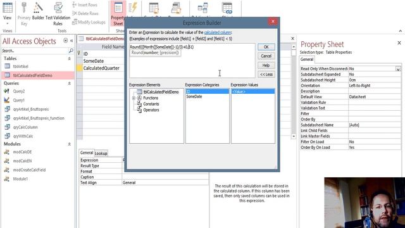Select the CalculatedQuarter field row

click(101, 68)
